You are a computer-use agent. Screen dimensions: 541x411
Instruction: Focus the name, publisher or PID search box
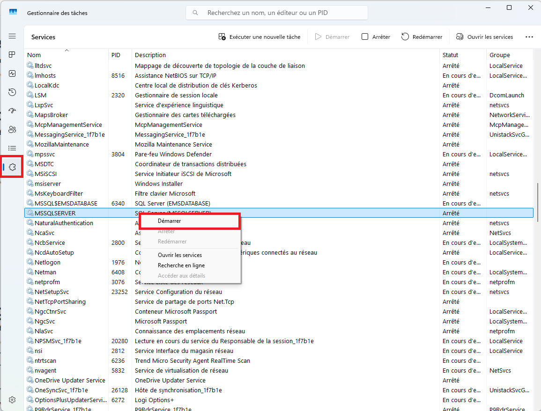tap(277, 13)
